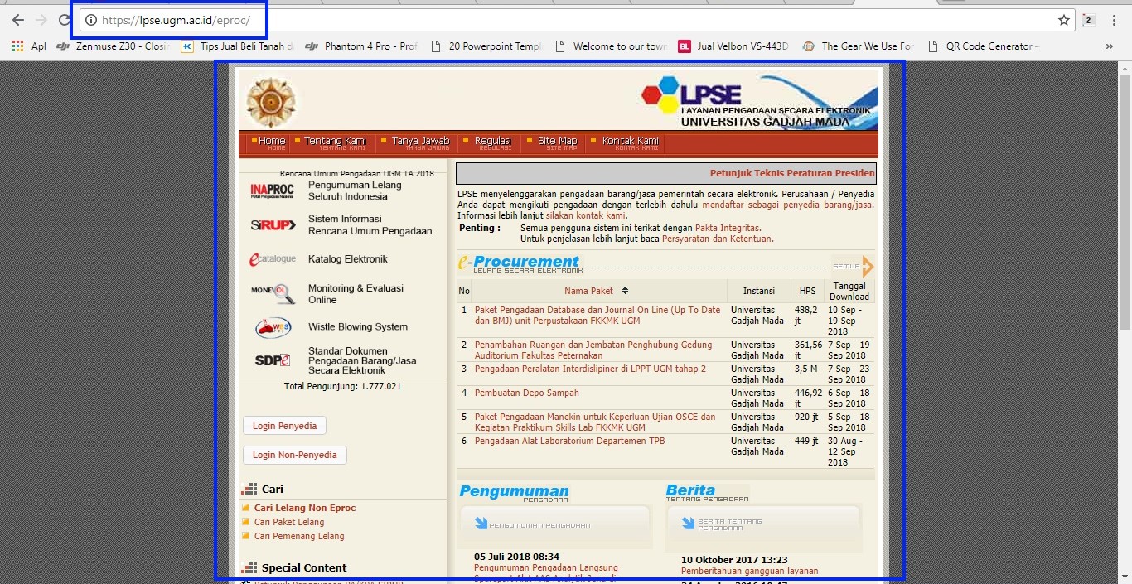
Task: Open Cari Lelang Non Eproc link
Action: click(305, 508)
